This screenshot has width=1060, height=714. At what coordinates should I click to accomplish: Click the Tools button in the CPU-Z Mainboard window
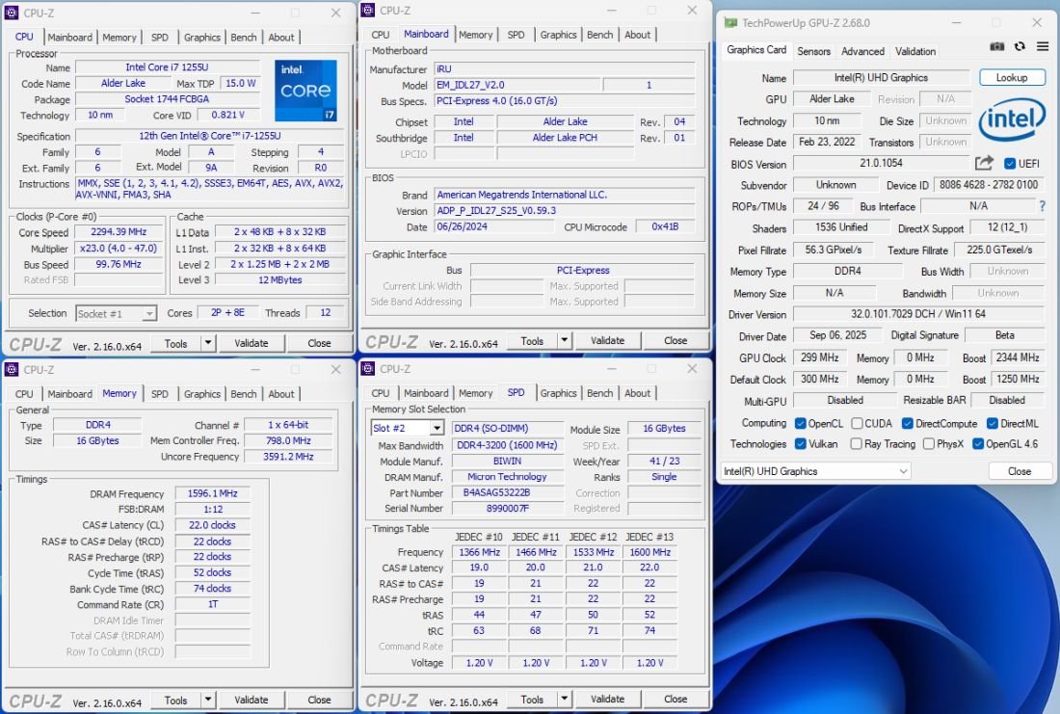coord(531,341)
